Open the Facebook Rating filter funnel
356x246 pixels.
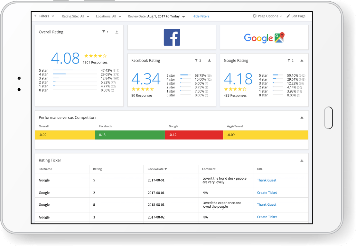(x=197, y=60)
